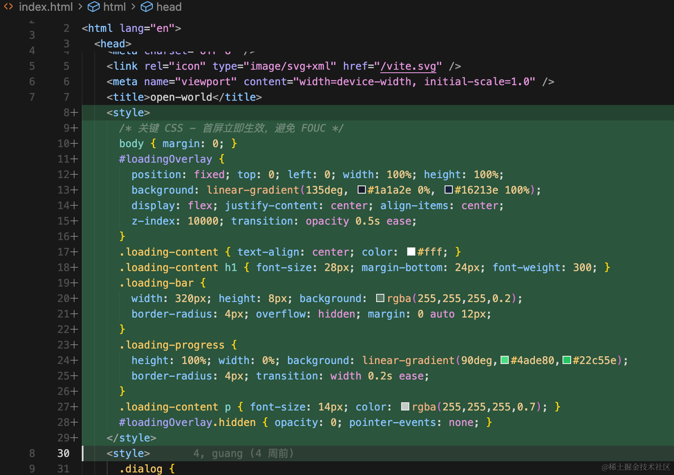The height and width of the screenshot is (475, 674).
Task: Click the '.loading-bar {' selector
Action: tap(163, 283)
